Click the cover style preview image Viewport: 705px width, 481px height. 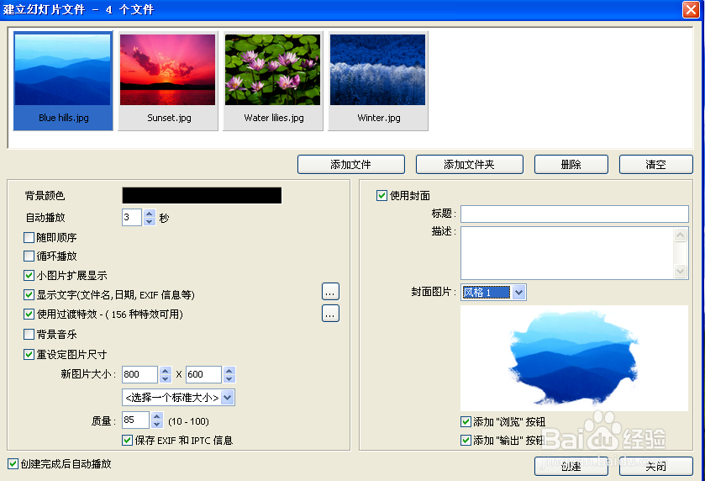tap(574, 357)
